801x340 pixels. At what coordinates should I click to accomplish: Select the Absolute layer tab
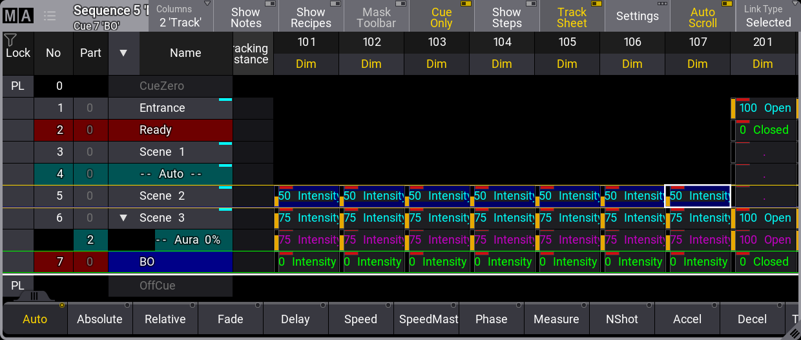pyautogui.click(x=99, y=319)
